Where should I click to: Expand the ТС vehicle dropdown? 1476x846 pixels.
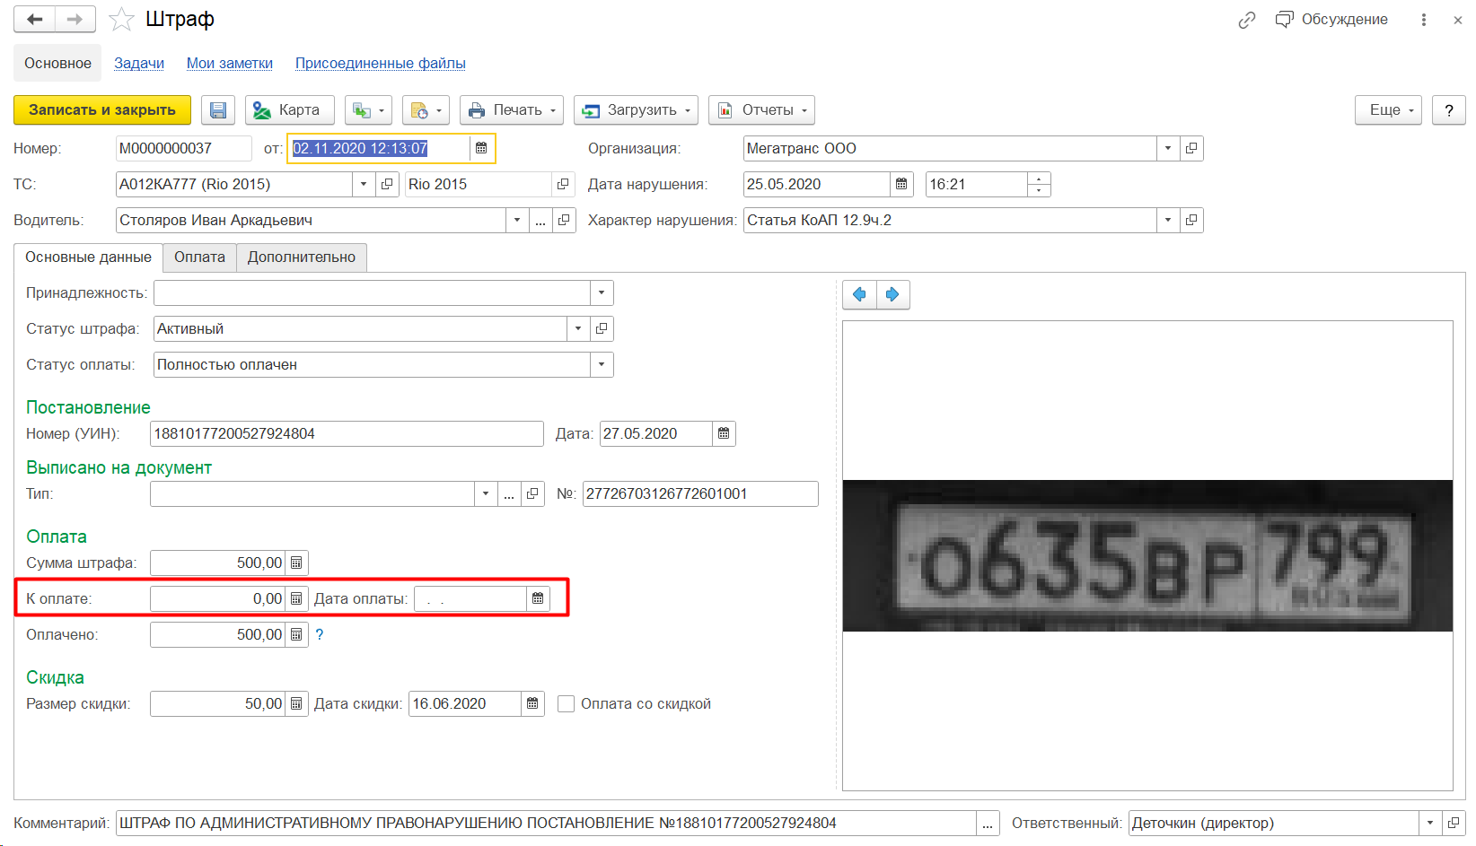(364, 185)
